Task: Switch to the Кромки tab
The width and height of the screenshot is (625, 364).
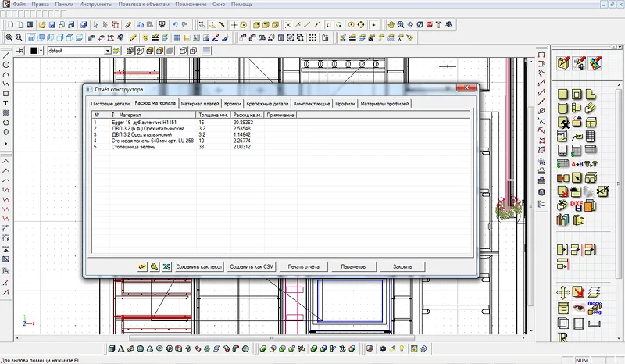Action: click(x=232, y=103)
